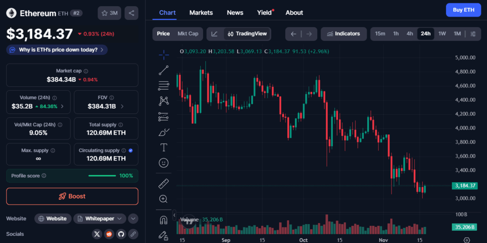Click the 3,184.37 current price axis label
Screen dimensions: 487x243
[465, 186]
